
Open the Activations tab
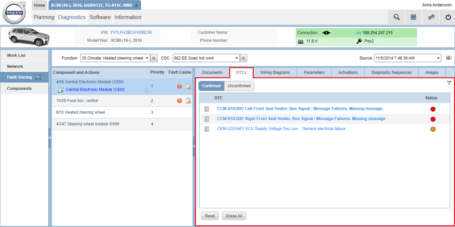point(348,73)
